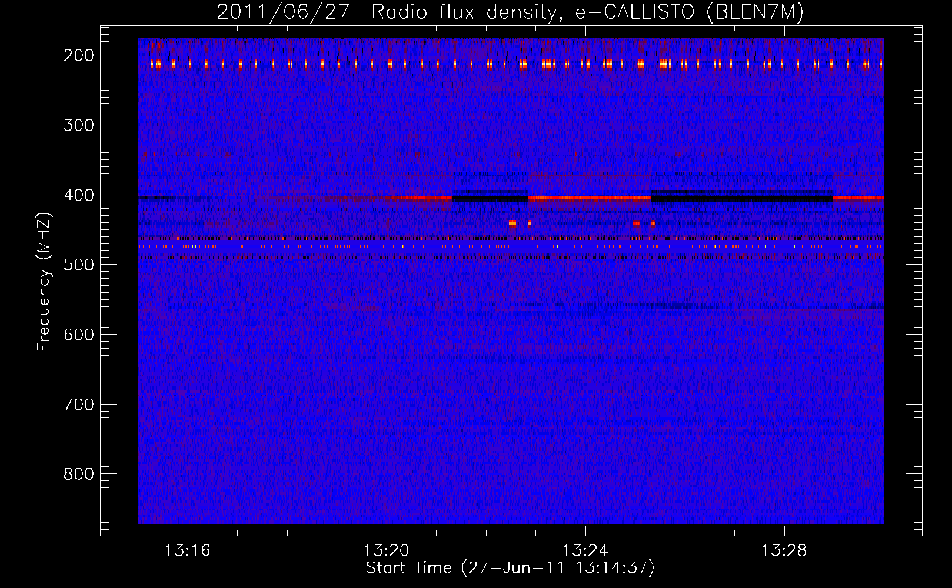Click the 13:20 time tick label
Image resolution: width=952 pixels, height=588 pixels.
pos(387,551)
